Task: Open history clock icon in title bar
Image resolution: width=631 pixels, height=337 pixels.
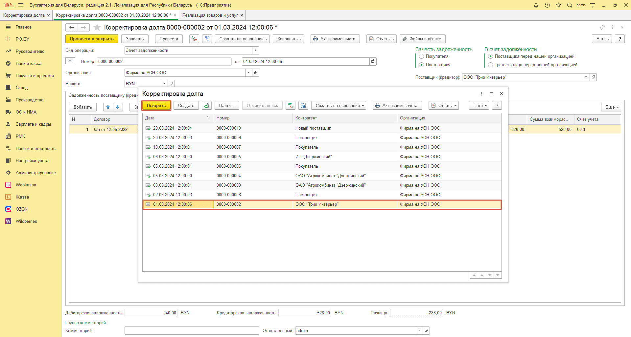Action: tap(547, 5)
